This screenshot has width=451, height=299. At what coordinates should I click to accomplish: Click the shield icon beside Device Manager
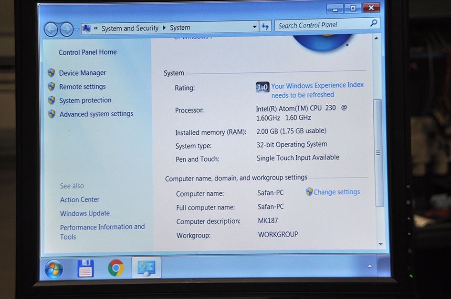click(x=52, y=72)
